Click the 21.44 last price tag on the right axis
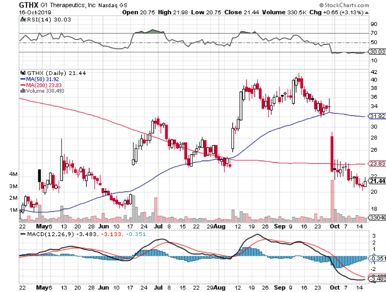 (377, 181)
